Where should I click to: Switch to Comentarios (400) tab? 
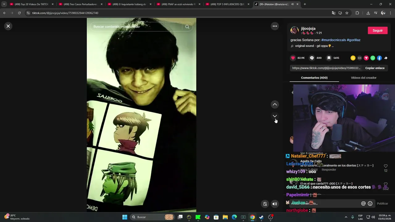coord(314,78)
